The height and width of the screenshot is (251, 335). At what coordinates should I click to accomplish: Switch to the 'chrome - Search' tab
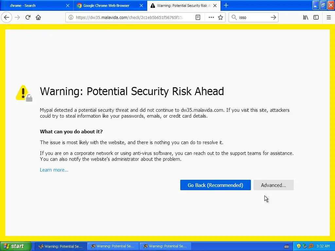tap(37, 6)
